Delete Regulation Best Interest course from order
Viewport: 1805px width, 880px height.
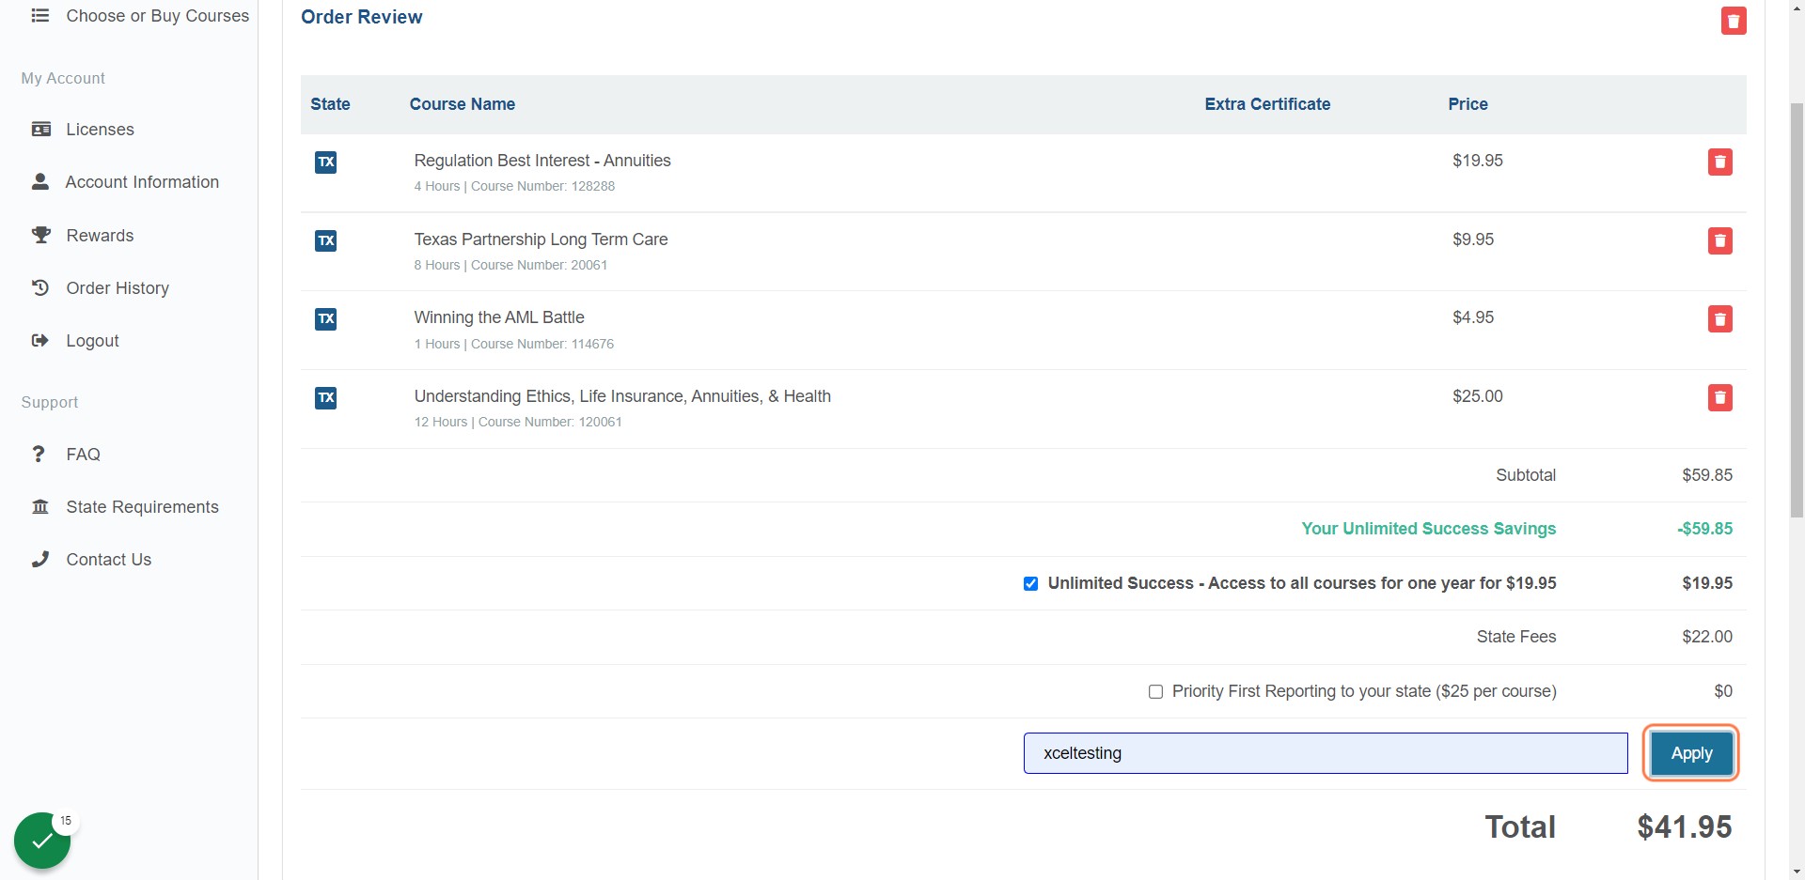[x=1719, y=162]
